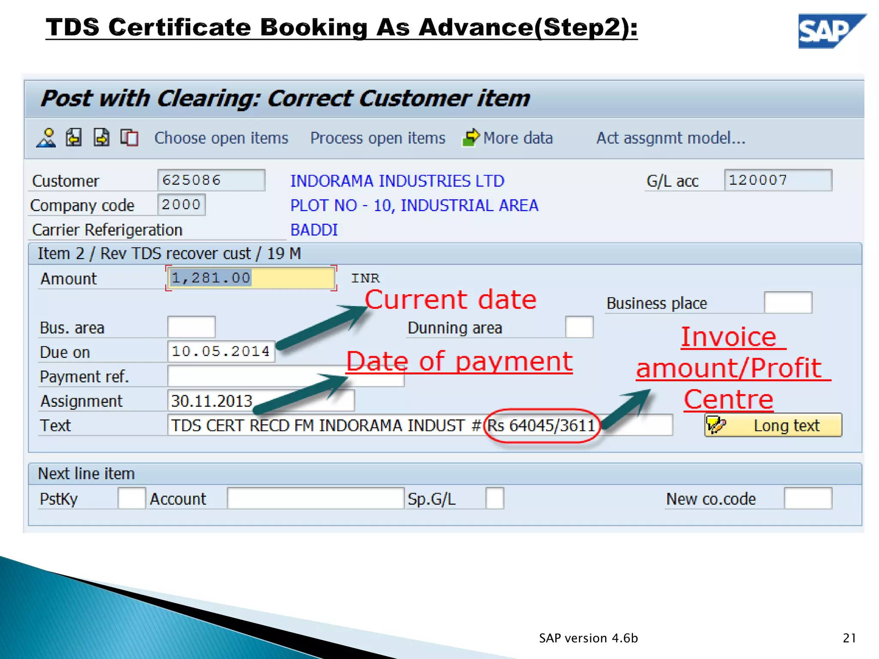Click the Amount field 1,281.00
The image size is (879, 659).
pyautogui.click(x=251, y=278)
